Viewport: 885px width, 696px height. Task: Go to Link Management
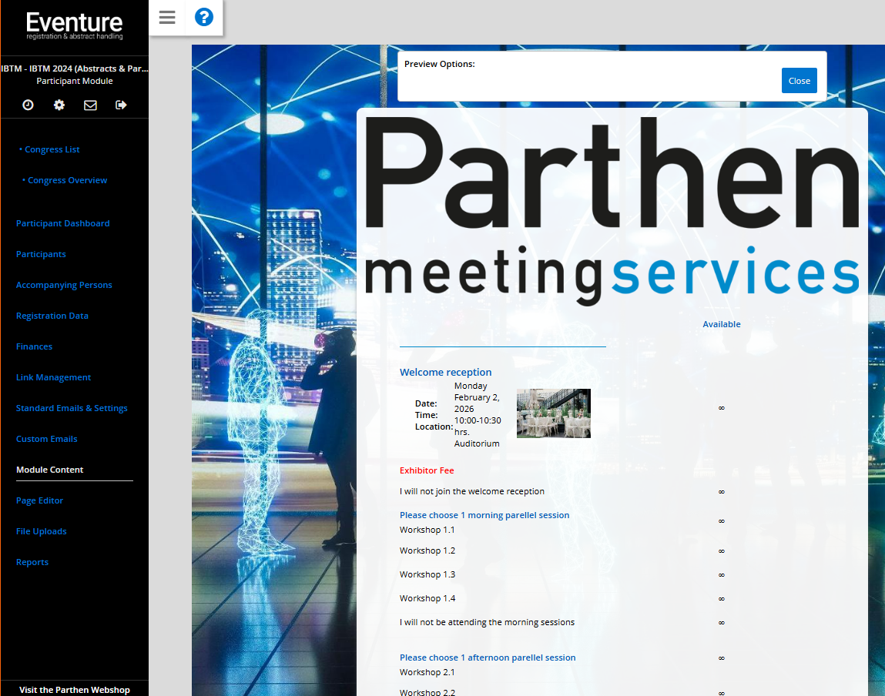tap(53, 377)
